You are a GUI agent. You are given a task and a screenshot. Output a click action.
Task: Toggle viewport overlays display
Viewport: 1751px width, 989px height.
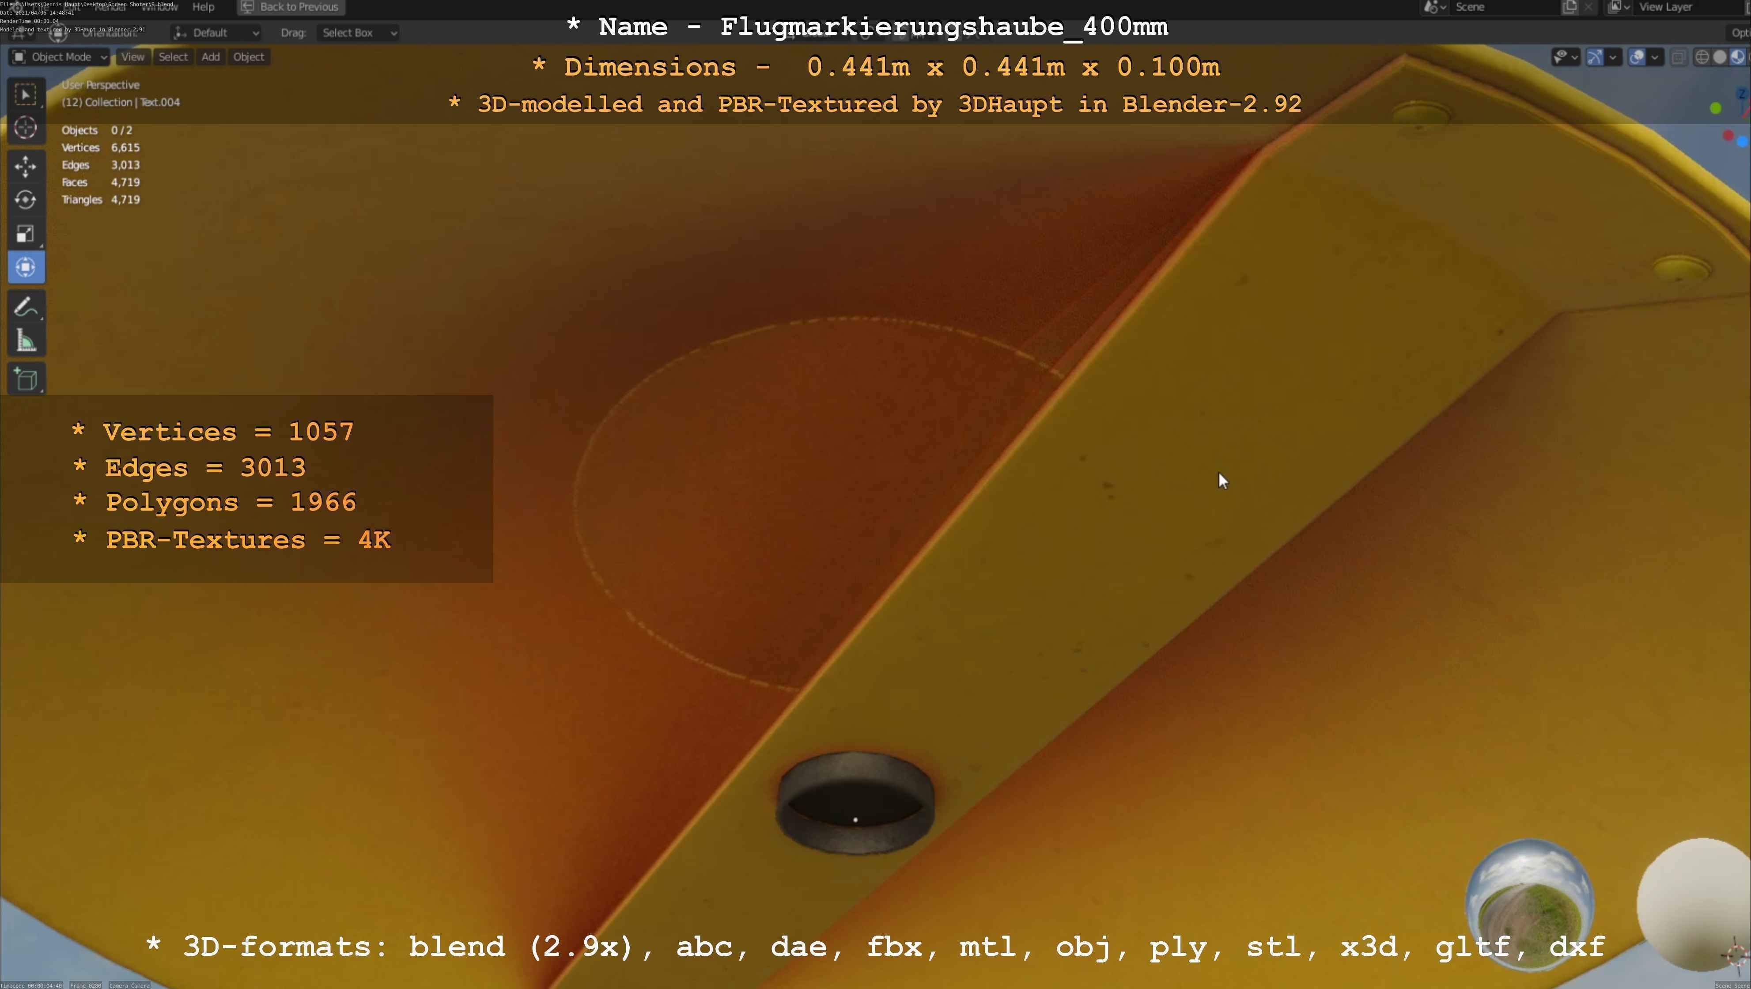[1637, 57]
